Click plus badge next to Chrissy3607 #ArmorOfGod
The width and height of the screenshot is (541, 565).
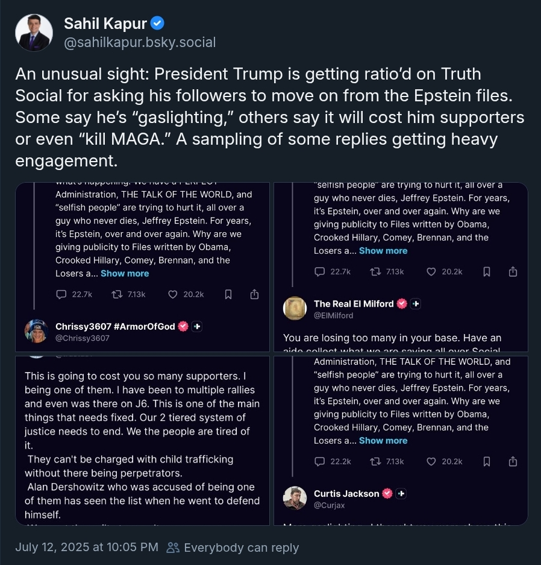197,326
